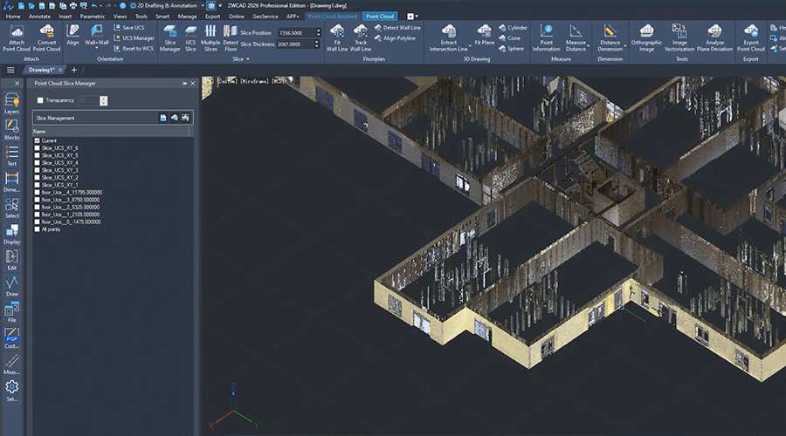Click the Transparency value spinner
786x436 pixels.
(x=103, y=100)
